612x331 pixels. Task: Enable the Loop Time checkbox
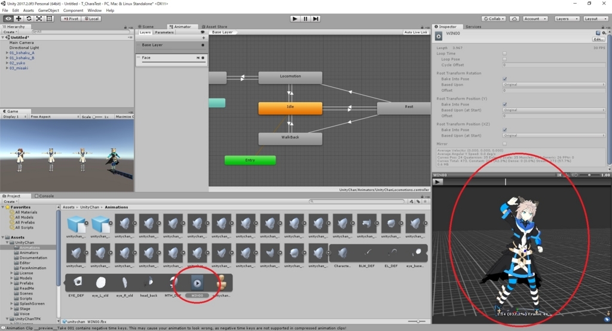coord(504,53)
